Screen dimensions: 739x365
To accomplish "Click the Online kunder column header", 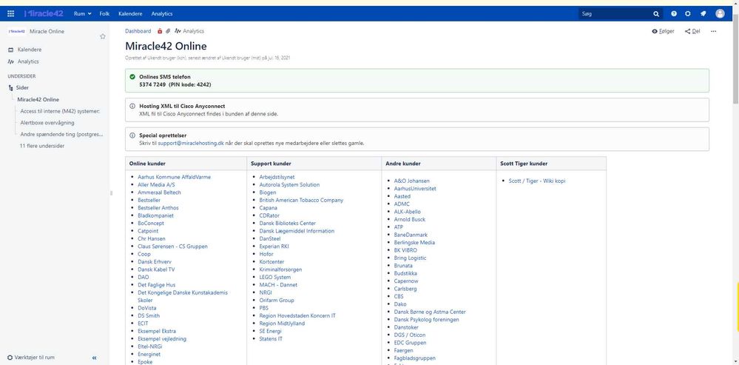I will point(147,164).
